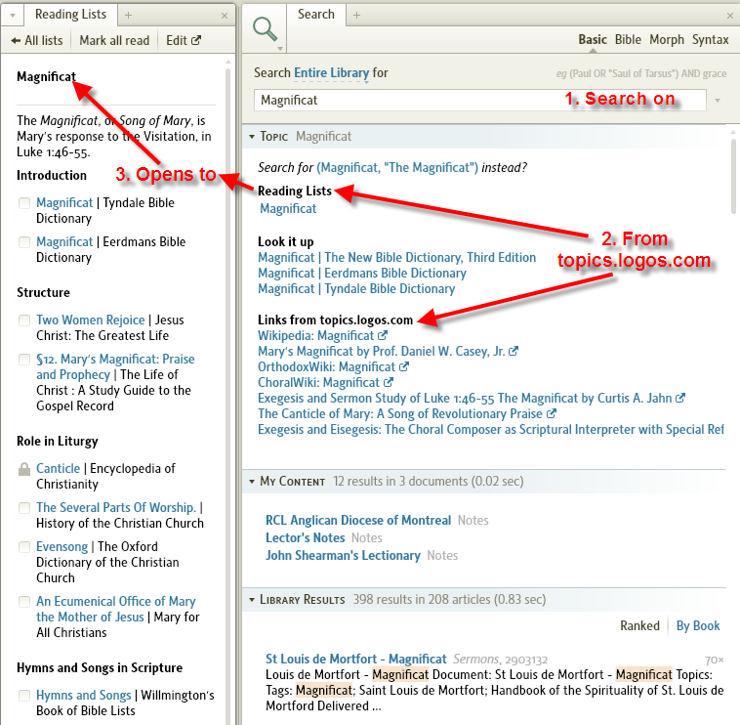Open Two Women Rejoice reading link
Viewport: 740px width, 725px height.
coord(91,320)
